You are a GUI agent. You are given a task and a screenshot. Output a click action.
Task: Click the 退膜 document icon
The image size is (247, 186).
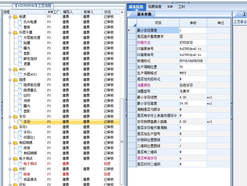pos(20,64)
